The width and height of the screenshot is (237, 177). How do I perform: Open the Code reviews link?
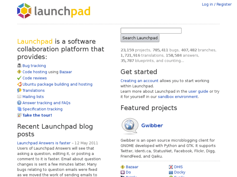point(35,78)
